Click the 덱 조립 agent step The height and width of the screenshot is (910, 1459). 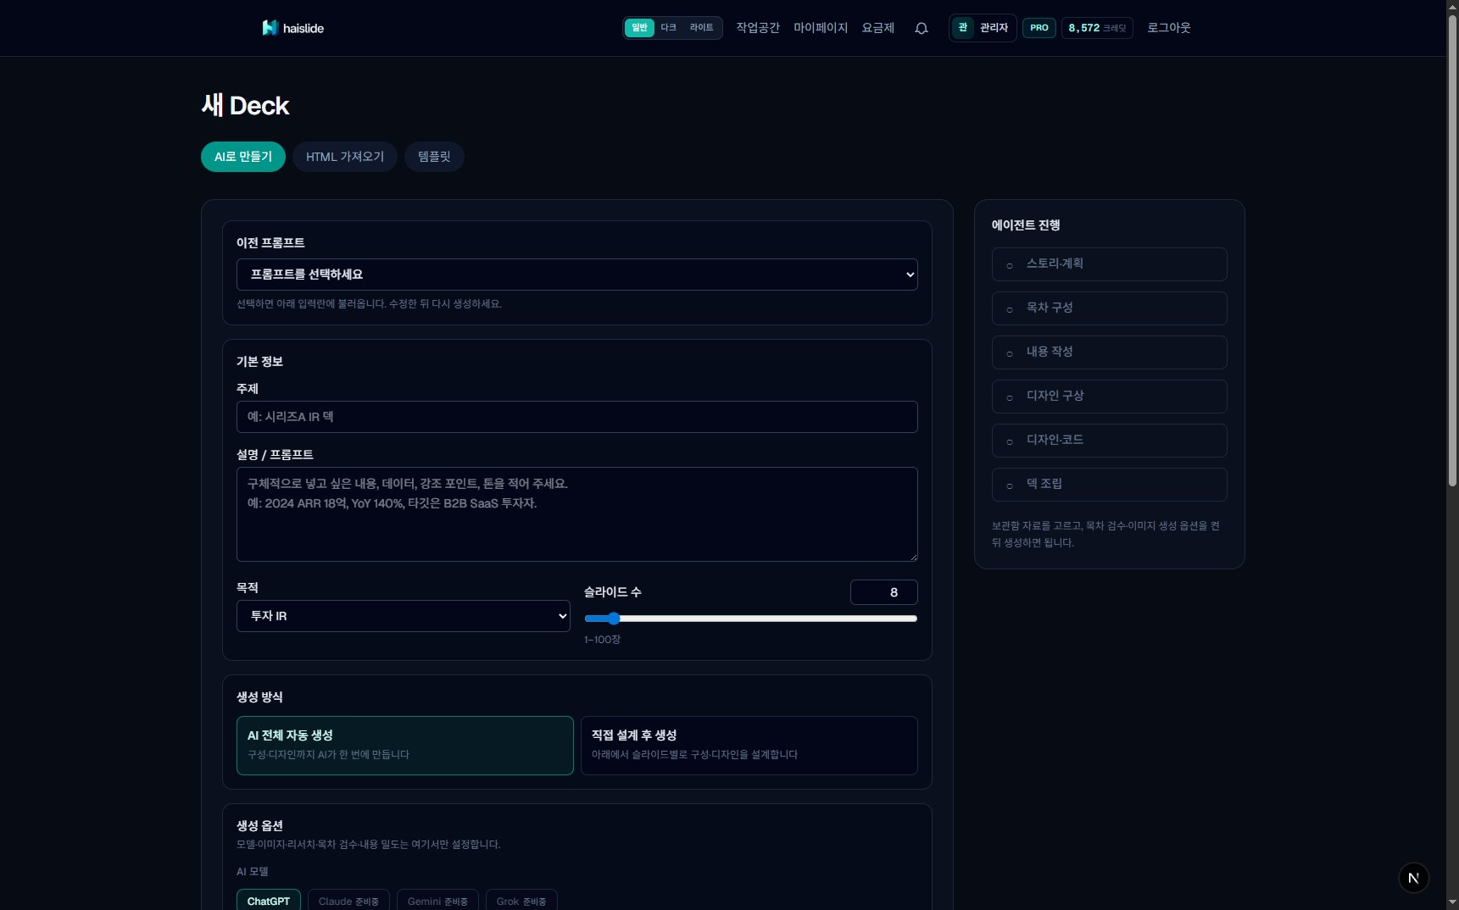tap(1110, 485)
